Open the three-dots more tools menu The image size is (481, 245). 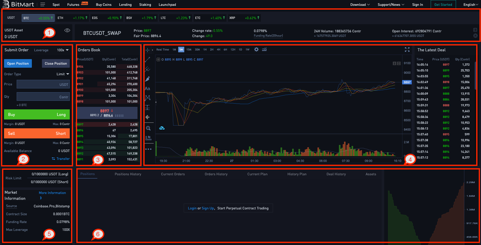[x=148, y=149]
